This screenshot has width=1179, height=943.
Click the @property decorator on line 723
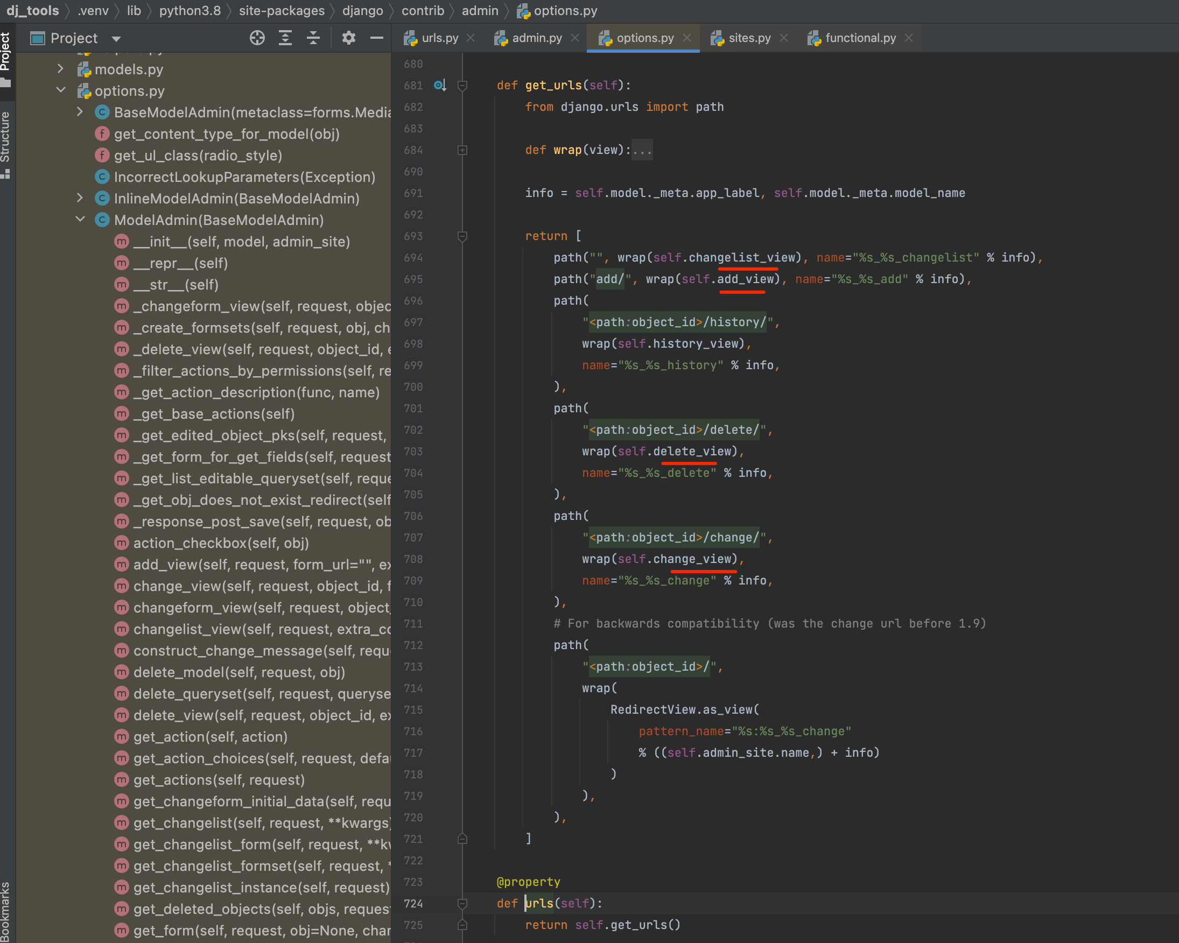coord(528,882)
